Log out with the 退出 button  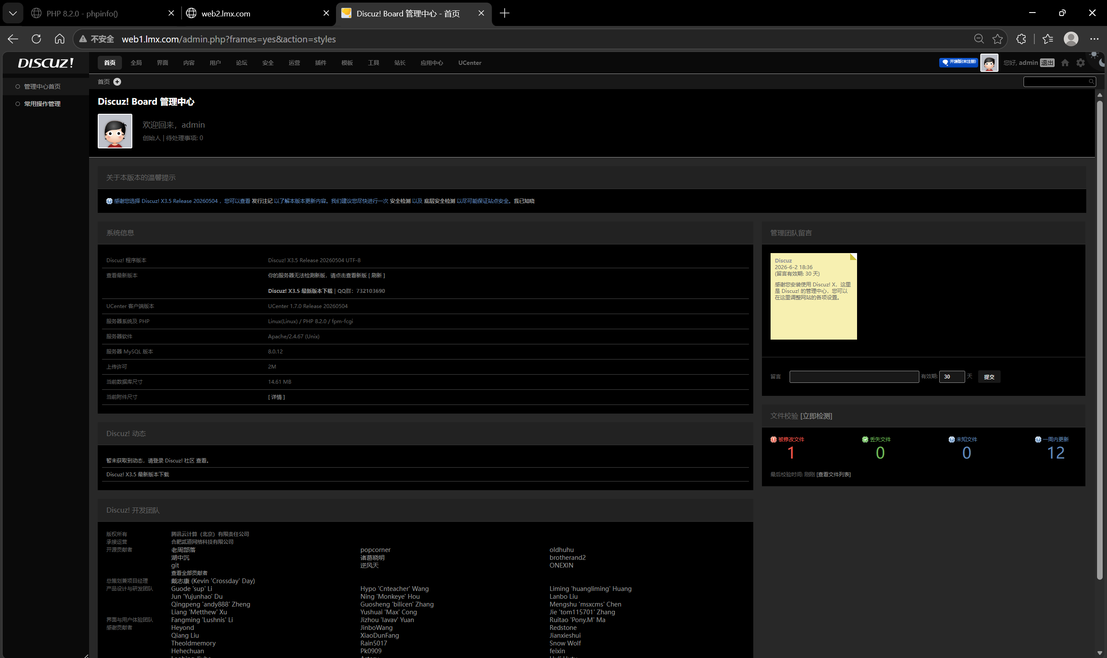coord(1047,63)
